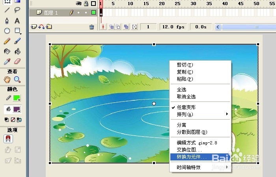
Task: Swap stroke and fill colors
Action: click(x=19, y=120)
